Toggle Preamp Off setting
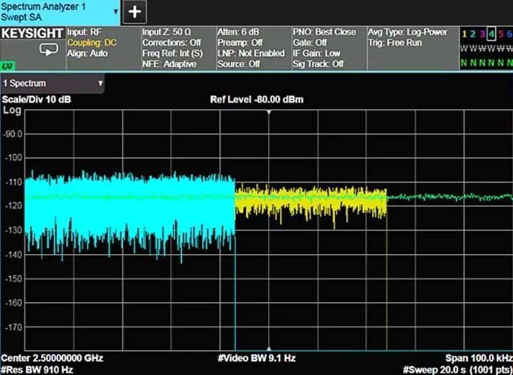Image resolution: width=513 pixels, height=375 pixels. point(239,42)
